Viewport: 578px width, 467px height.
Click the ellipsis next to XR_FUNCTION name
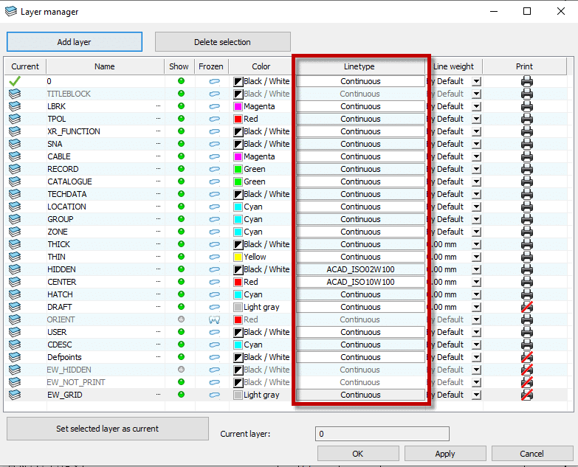pos(158,131)
